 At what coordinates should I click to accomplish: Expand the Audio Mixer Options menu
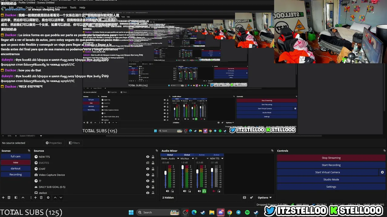(265, 197)
